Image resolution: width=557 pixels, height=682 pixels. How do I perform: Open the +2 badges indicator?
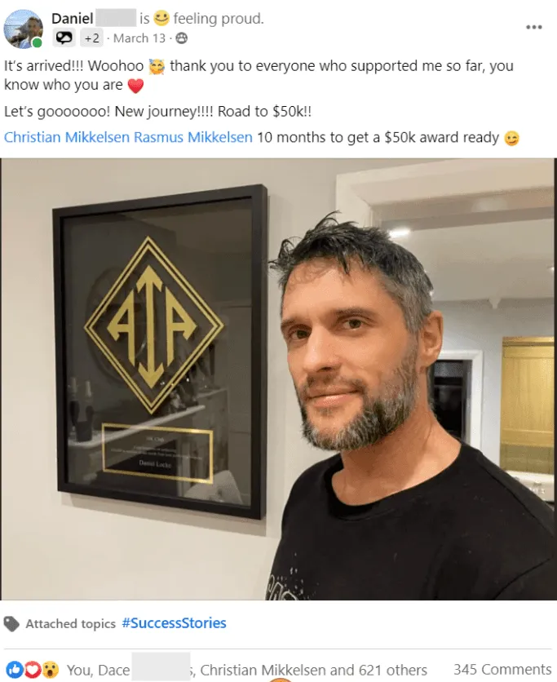pyautogui.click(x=92, y=38)
